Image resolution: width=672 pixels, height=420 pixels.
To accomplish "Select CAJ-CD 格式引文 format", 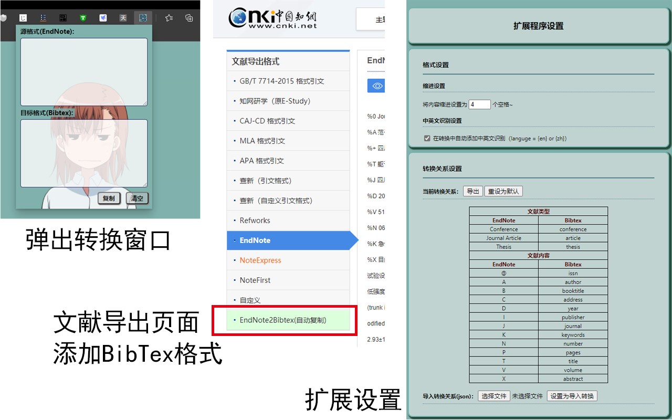I will pos(288,121).
